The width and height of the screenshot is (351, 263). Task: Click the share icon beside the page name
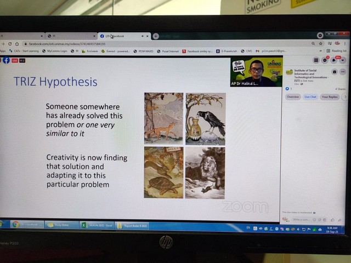(334, 72)
